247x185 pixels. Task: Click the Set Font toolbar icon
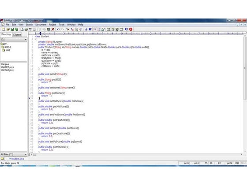86,29
